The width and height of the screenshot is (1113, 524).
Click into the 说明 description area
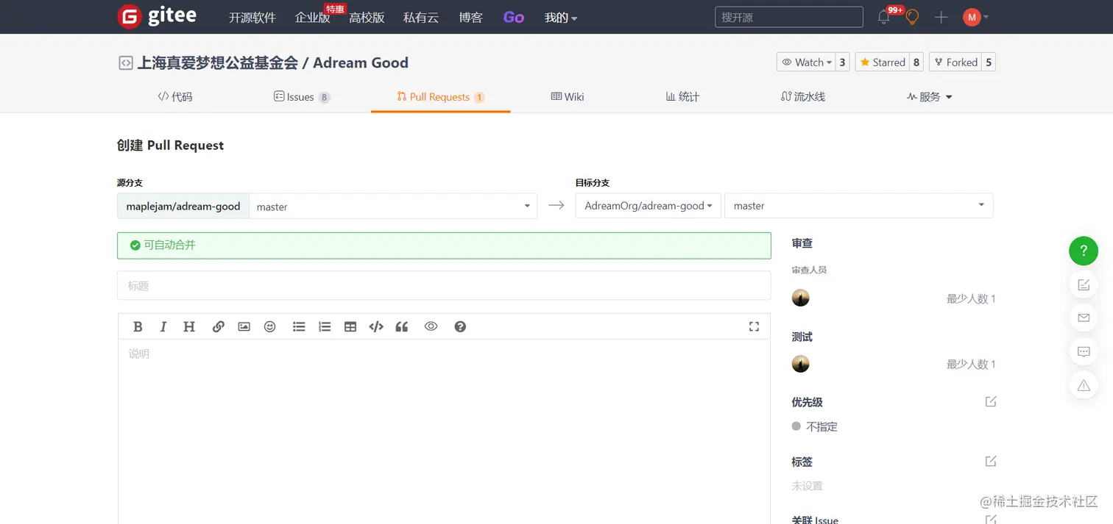[444, 431]
